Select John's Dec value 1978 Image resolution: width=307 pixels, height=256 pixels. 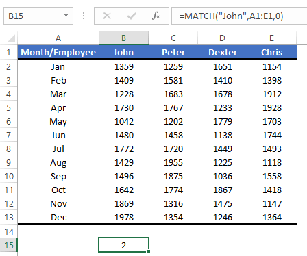pyautogui.click(x=123, y=217)
